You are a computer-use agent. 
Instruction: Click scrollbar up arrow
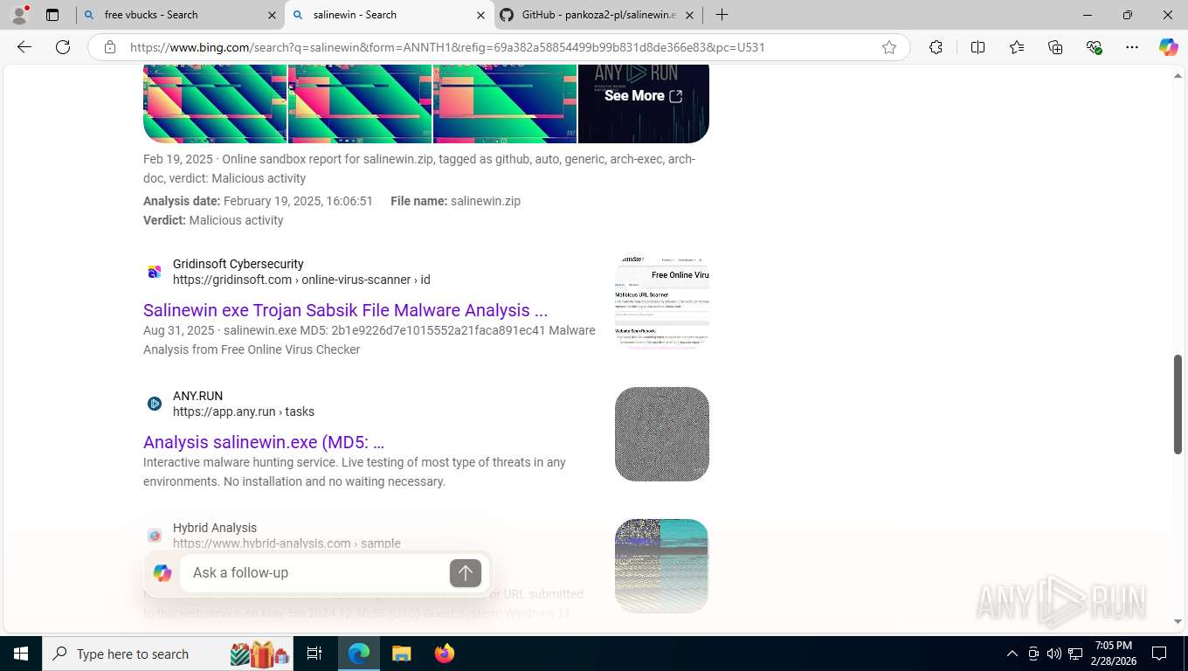1178,76
